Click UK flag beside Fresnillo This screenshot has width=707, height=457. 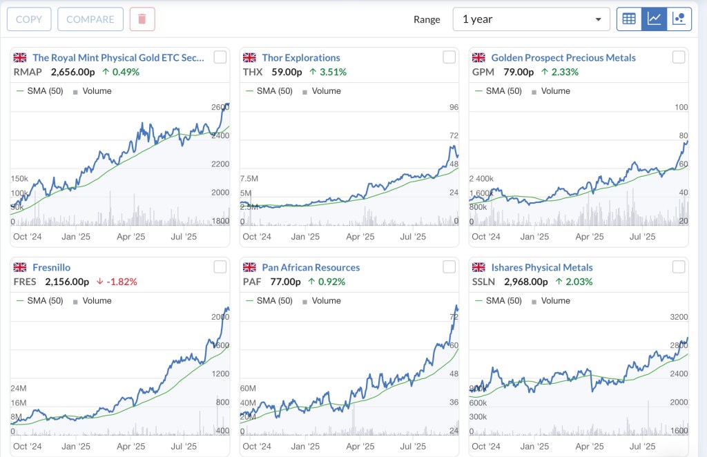(20, 268)
